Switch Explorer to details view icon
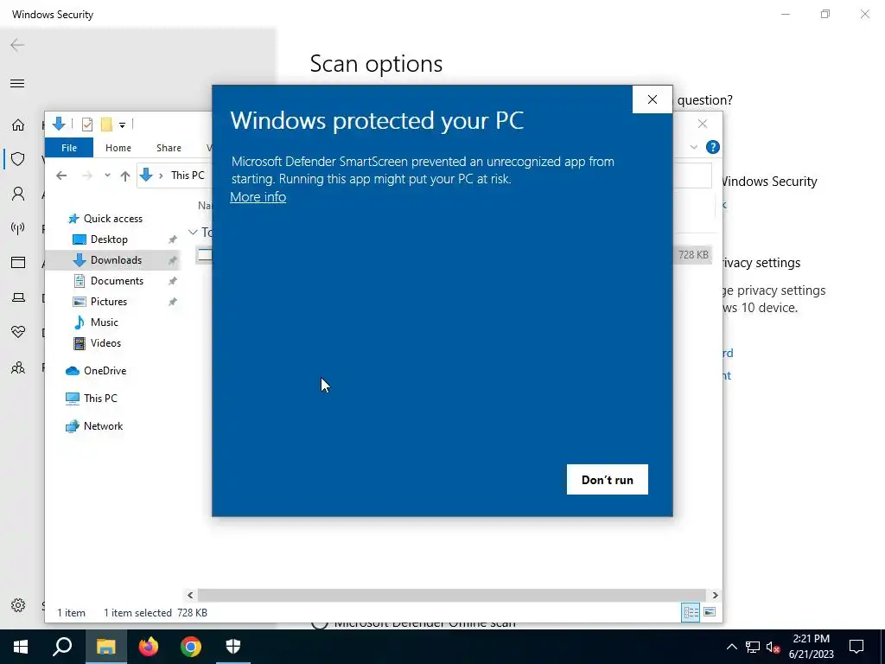885x664 pixels. click(x=691, y=613)
